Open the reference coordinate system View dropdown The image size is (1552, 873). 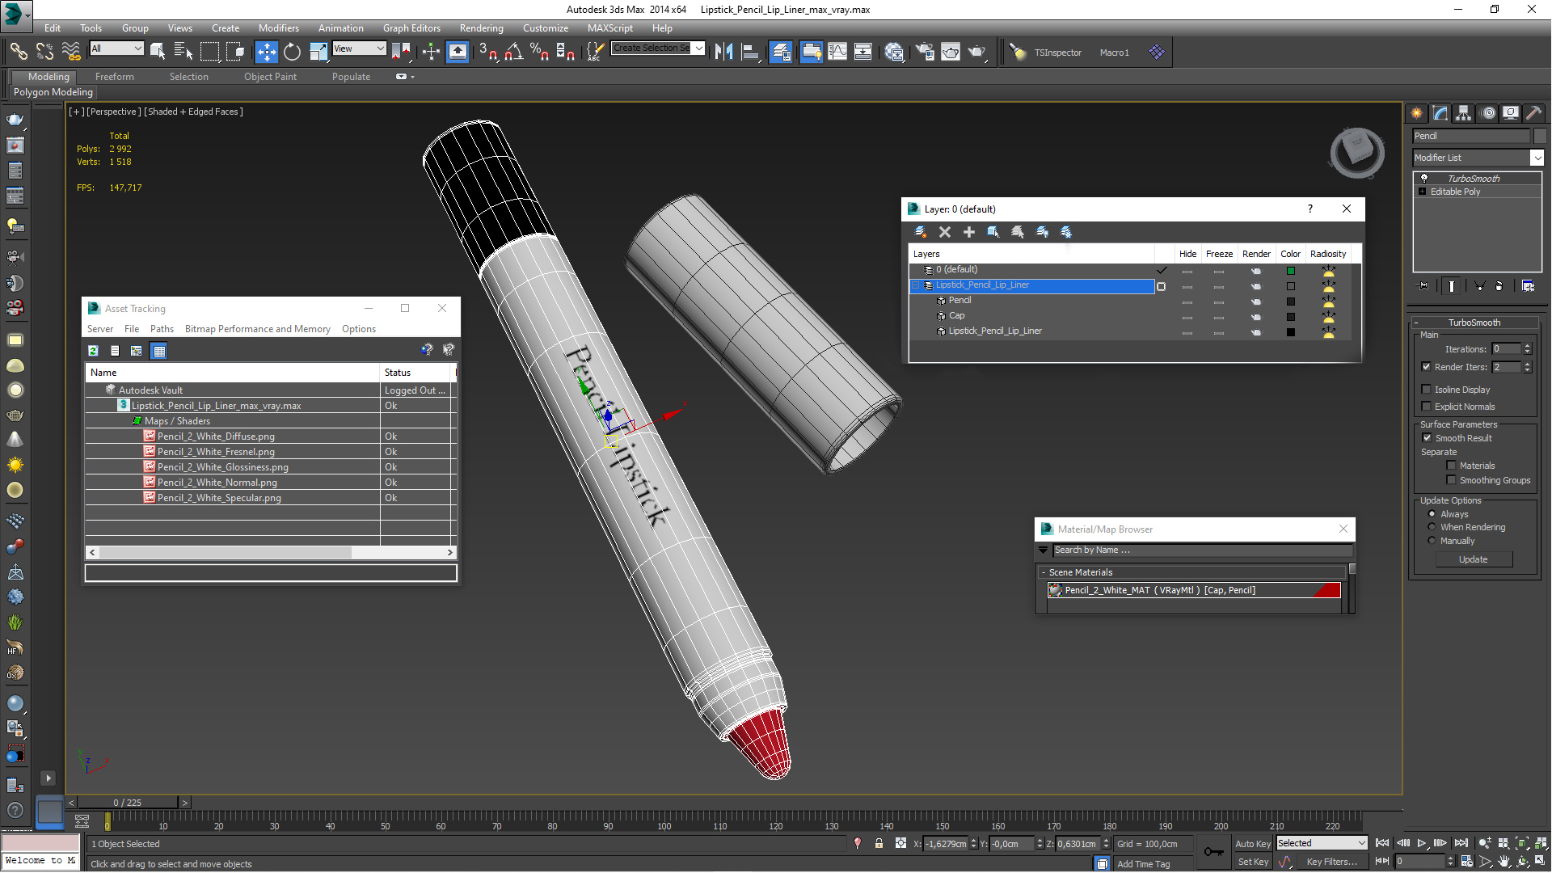[359, 48]
